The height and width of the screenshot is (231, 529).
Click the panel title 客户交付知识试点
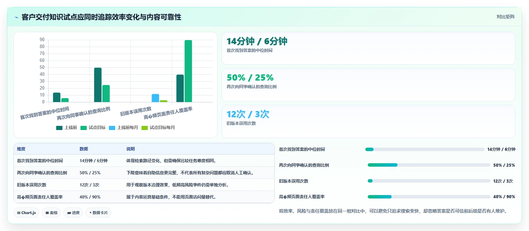(x=101, y=17)
